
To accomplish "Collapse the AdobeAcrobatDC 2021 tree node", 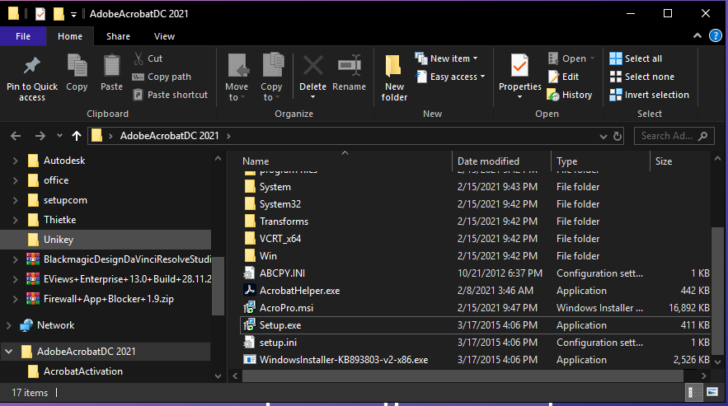I will 8,352.
